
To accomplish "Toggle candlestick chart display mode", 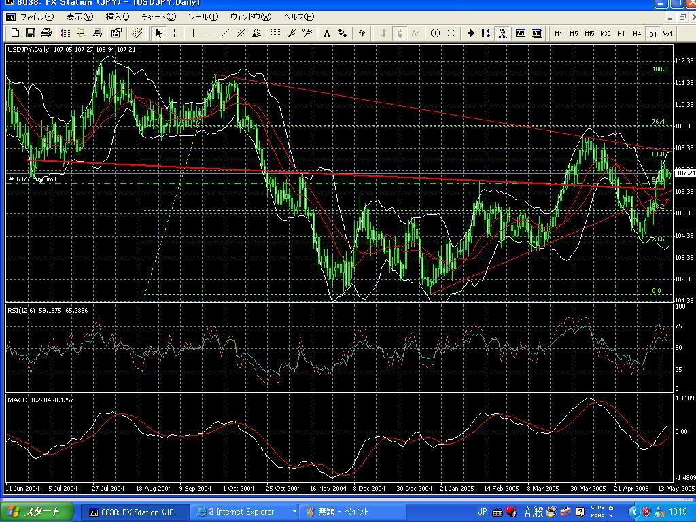I will coord(400,33).
